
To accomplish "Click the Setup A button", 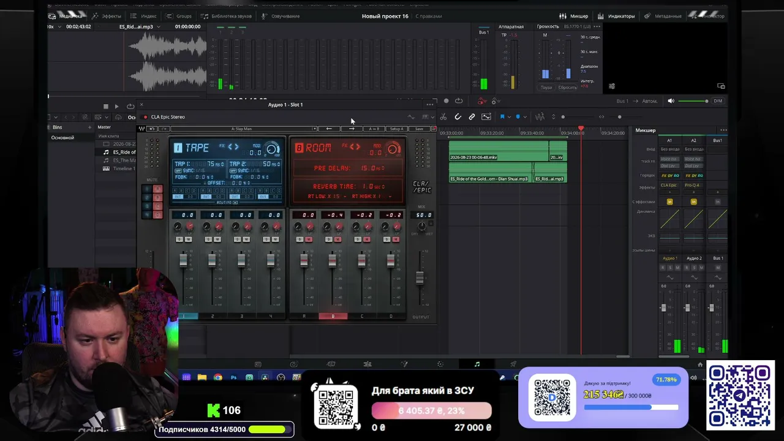I will pyautogui.click(x=397, y=129).
